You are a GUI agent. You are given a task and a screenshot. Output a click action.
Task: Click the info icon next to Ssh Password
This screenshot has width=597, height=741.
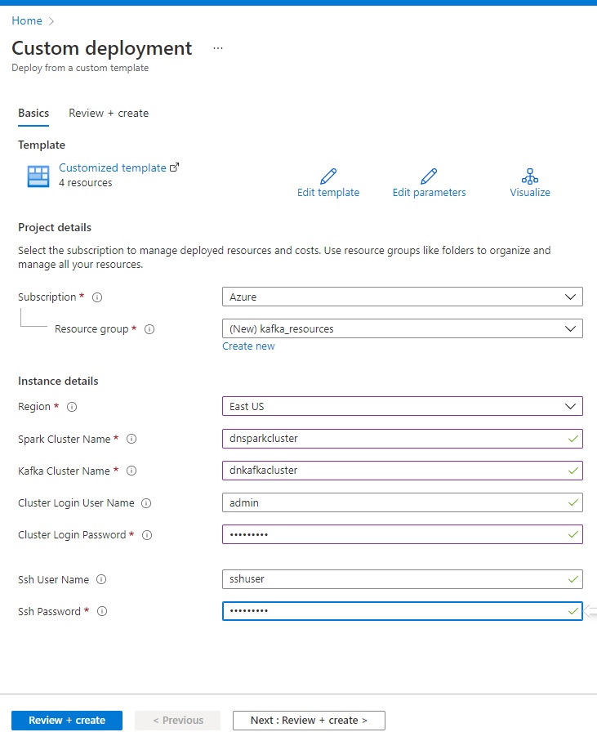[102, 611]
